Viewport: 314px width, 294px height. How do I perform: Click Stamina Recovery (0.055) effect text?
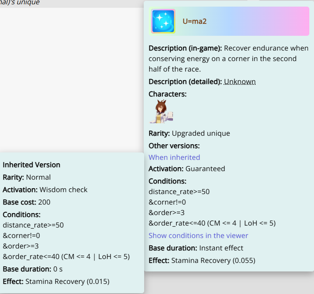(x=213, y=261)
